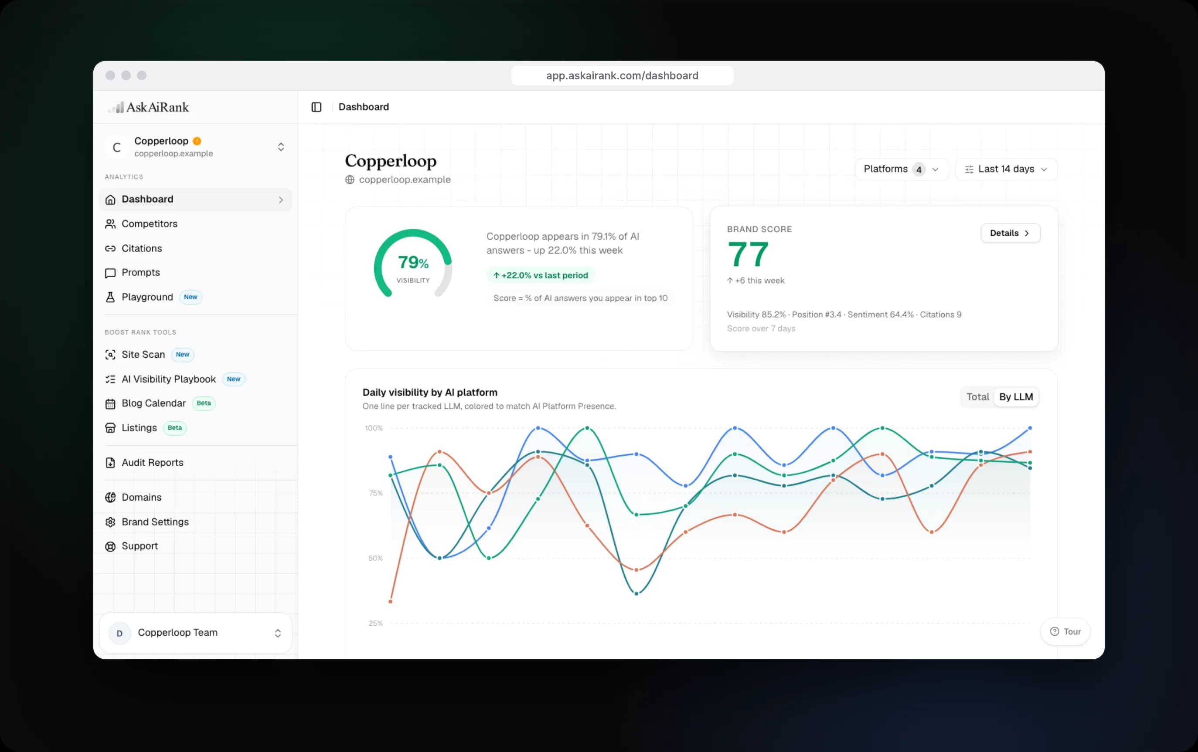The image size is (1198, 752).
Task: Open Citations in the sidebar
Action: [x=195, y=248]
